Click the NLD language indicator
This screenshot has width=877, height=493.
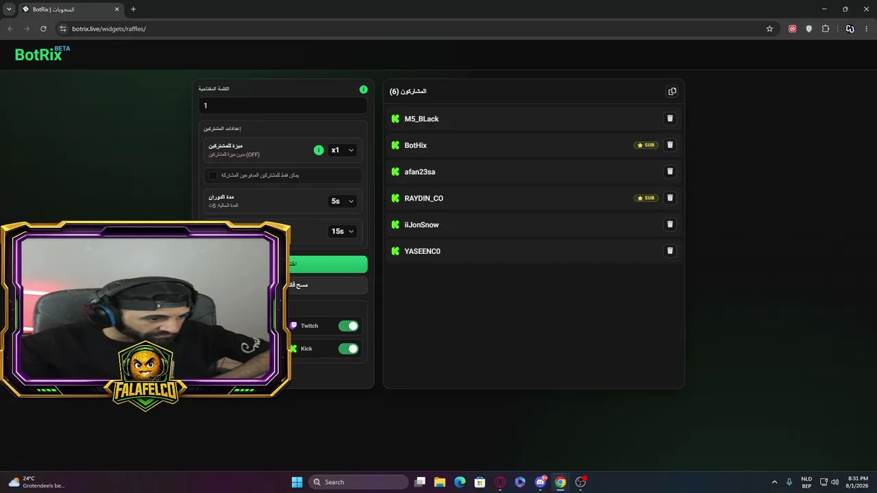tap(806, 482)
